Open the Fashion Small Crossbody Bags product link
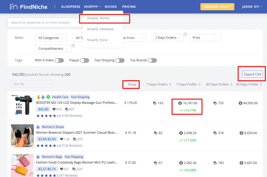The height and width of the screenshot is (177, 267). click(x=77, y=162)
